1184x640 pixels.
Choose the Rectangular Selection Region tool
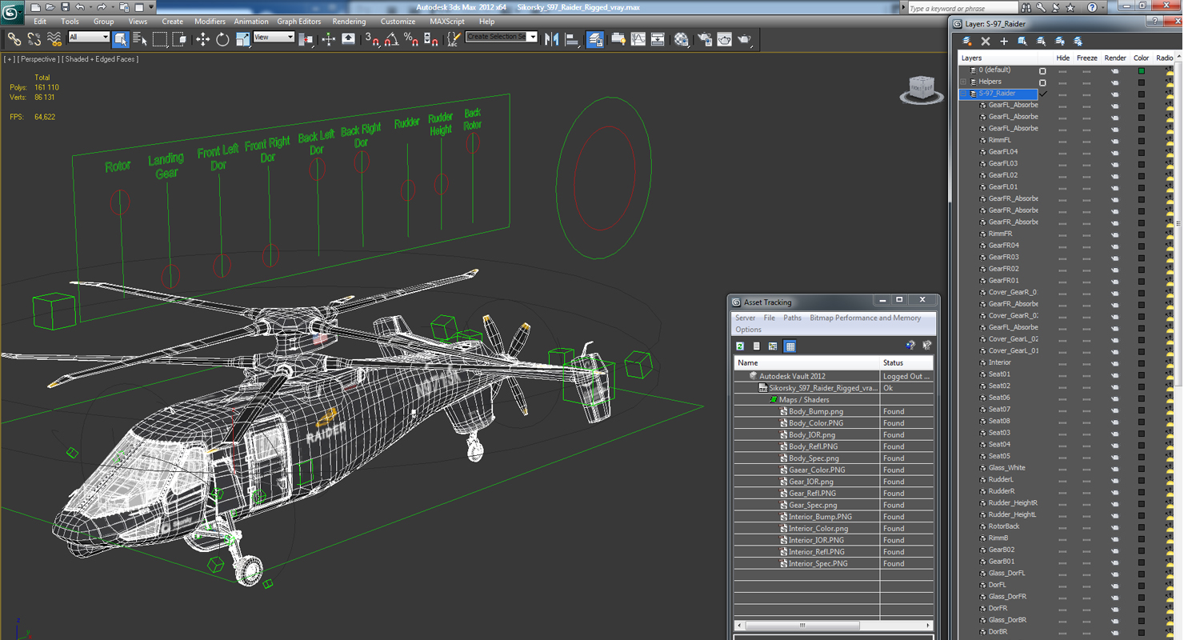pyautogui.click(x=160, y=38)
